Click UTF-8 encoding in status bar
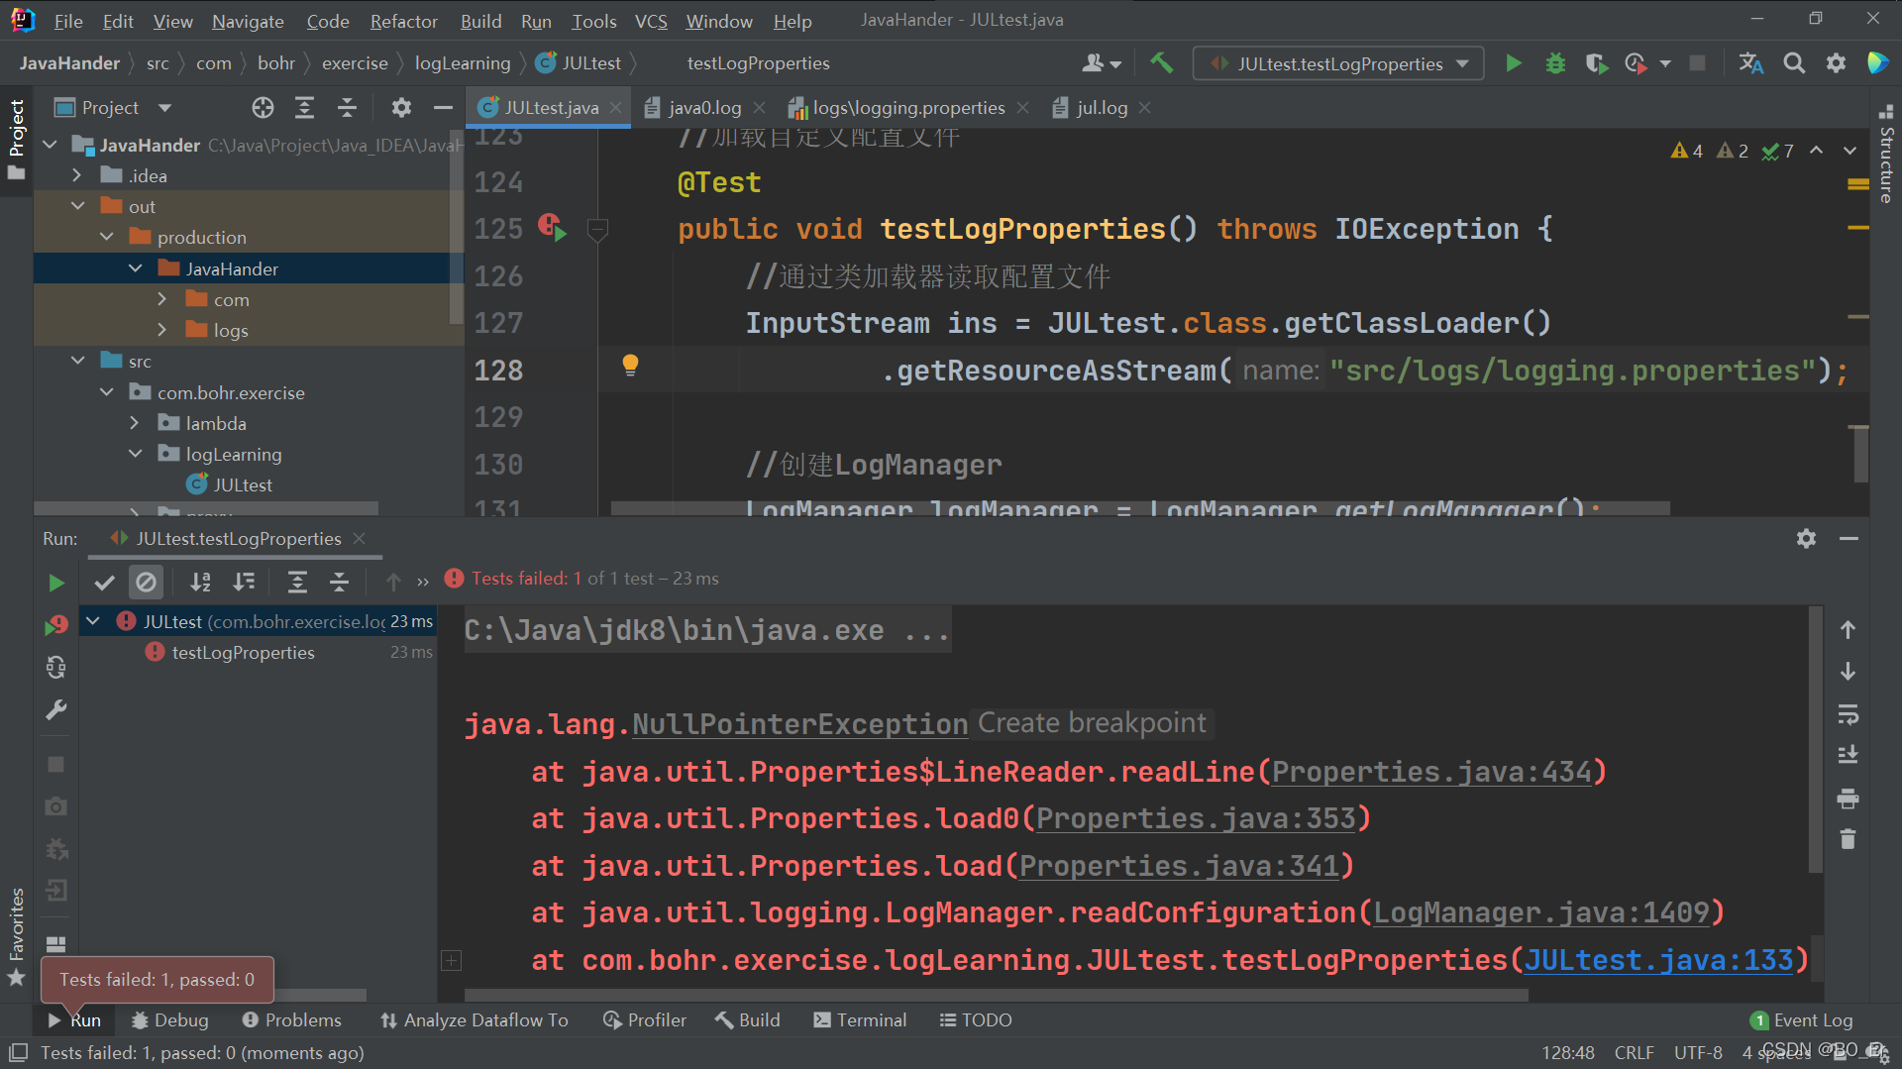 click(x=1698, y=1053)
